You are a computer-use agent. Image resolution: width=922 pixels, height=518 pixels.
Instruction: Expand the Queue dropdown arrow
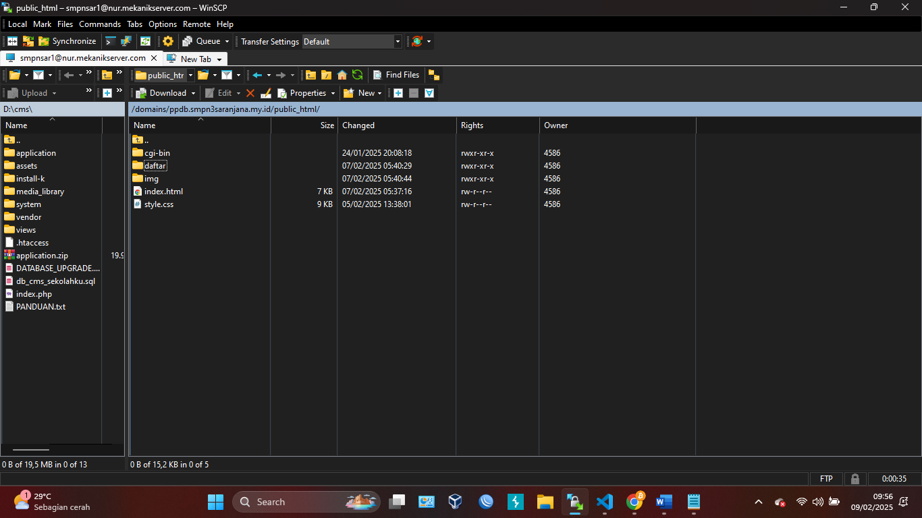pos(227,41)
